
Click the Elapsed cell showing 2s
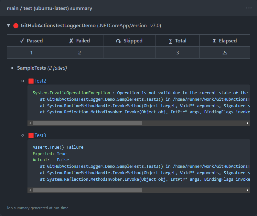tap(225, 52)
